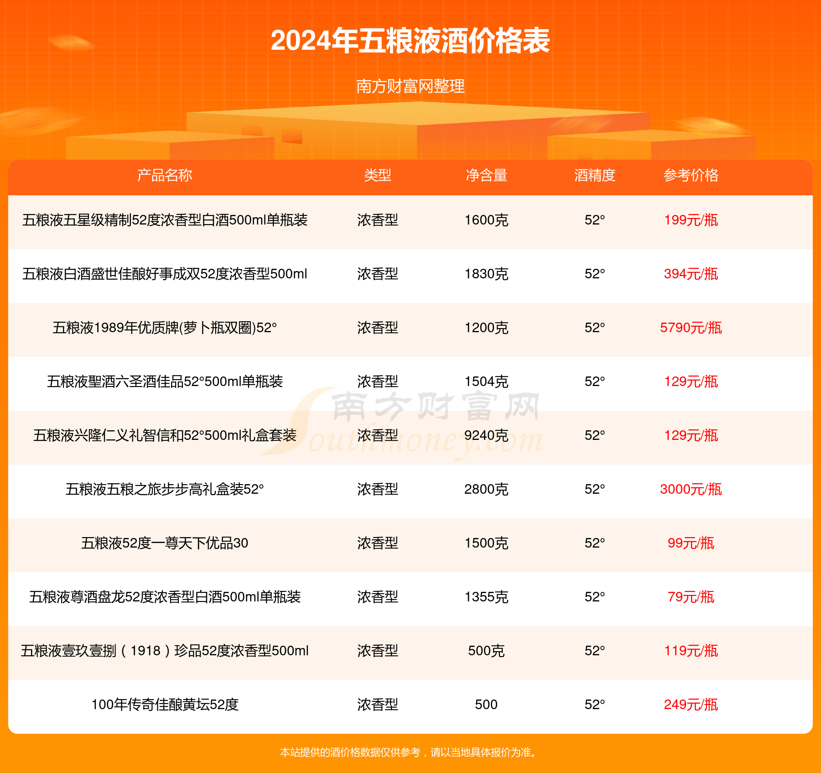Click the 产品名称 column header

pos(165,175)
